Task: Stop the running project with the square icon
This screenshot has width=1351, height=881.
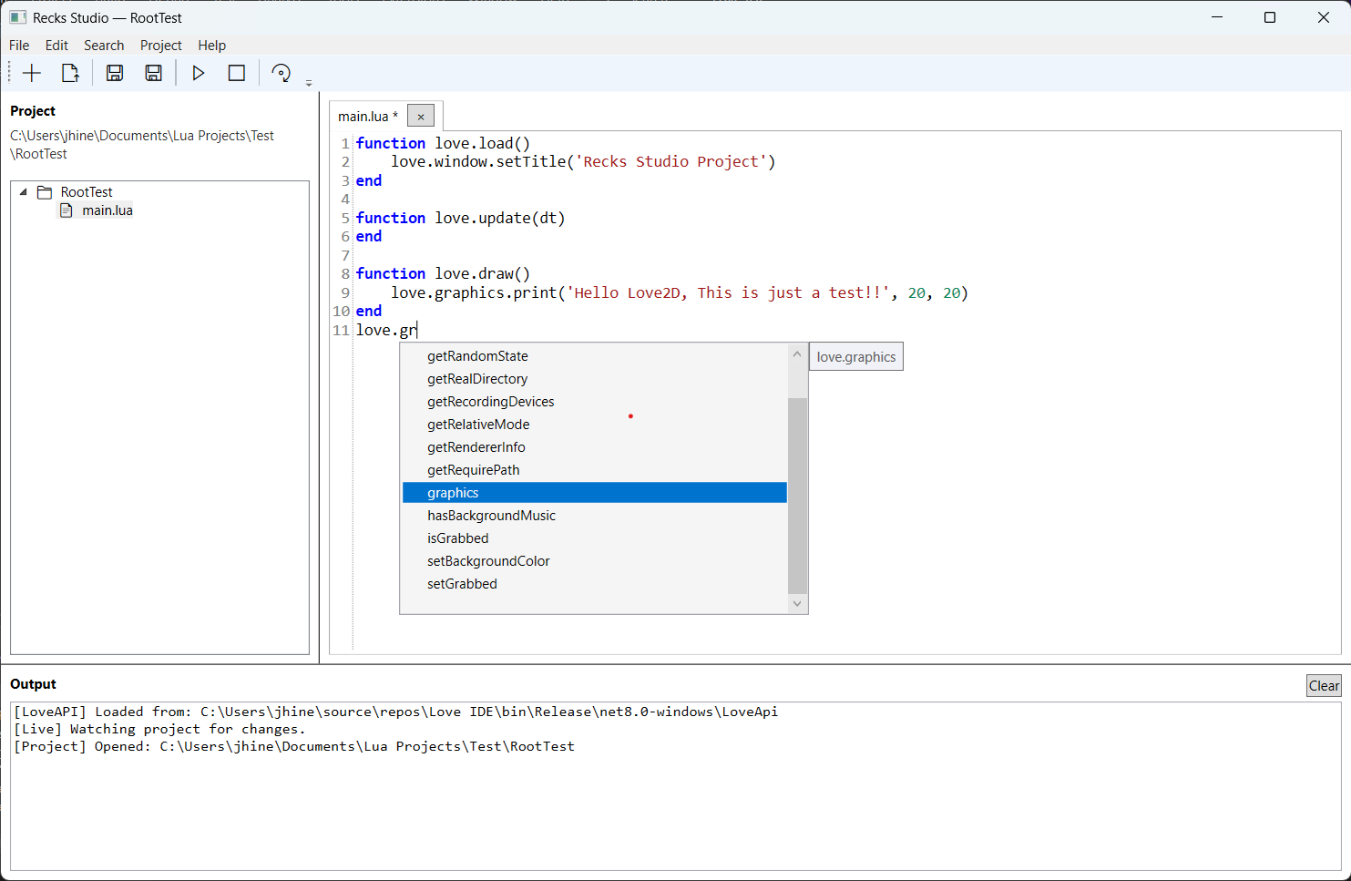Action: pos(237,73)
